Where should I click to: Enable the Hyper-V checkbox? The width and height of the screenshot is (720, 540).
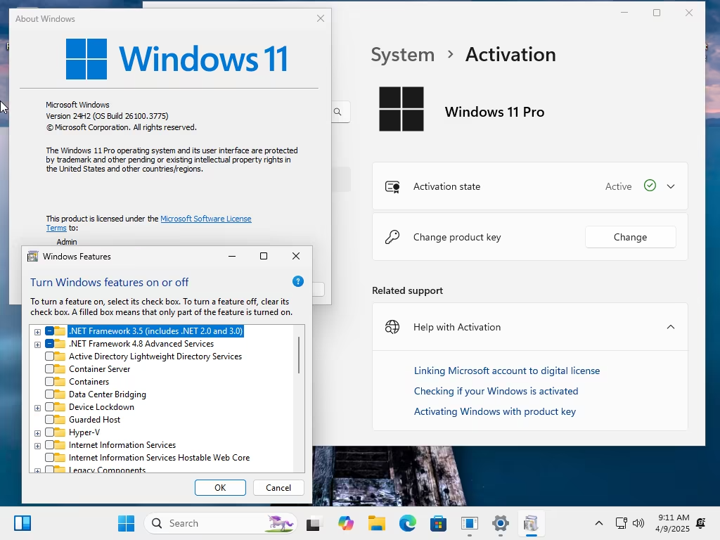(x=50, y=432)
